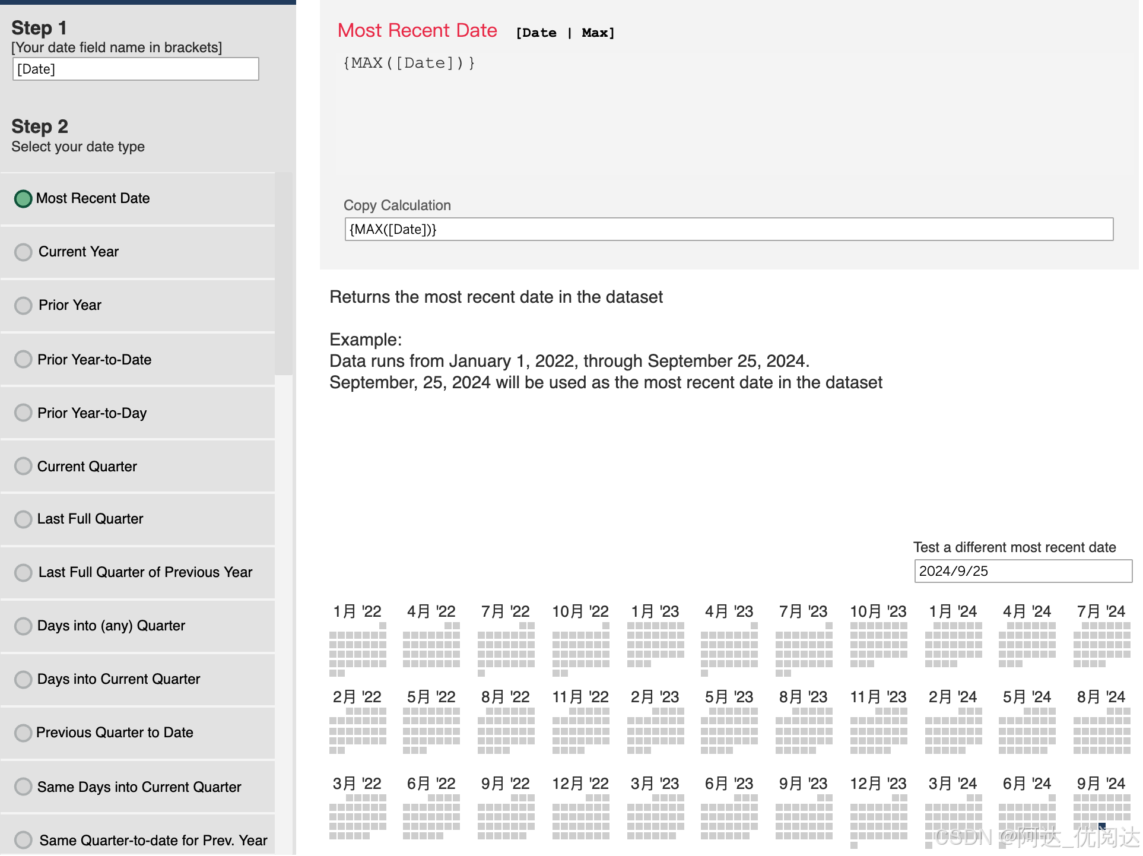Select Days into Current Quarter
Screen dimensions: 1143x856
point(23,680)
